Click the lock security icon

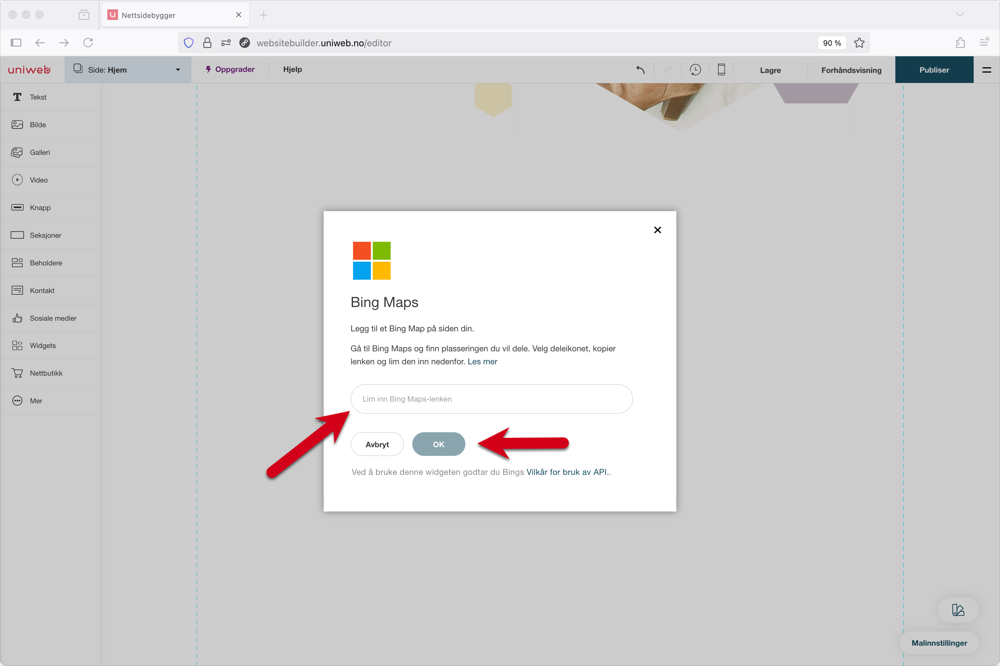tap(207, 43)
